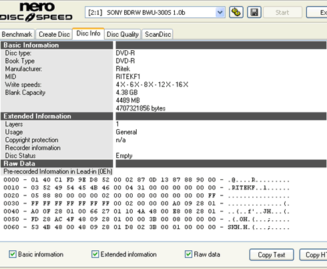327x269 pixels.
Task: Click the Copy HTML button
Action: click(x=314, y=255)
